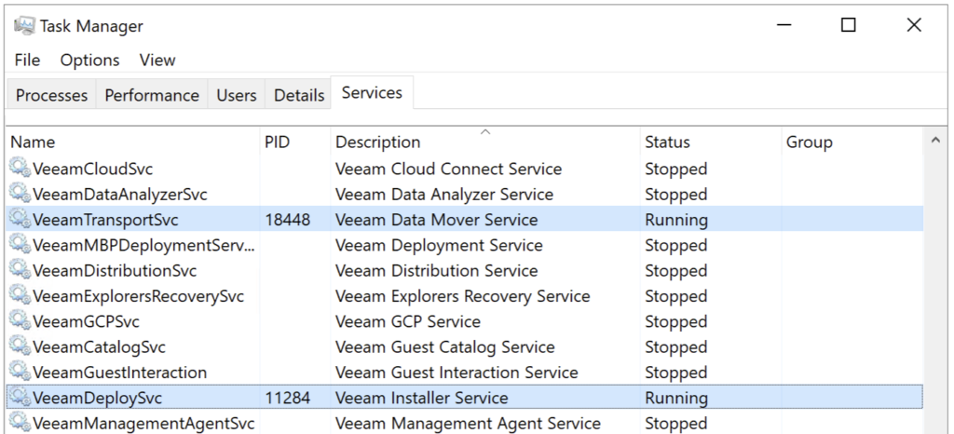Click the Veeam Explorers Recovery Service description
Viewport: 954px width, 434px height.
(463, 296)
